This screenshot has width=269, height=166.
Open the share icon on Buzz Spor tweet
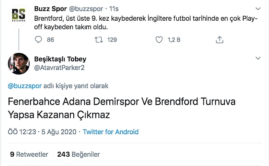click(219, 40)
